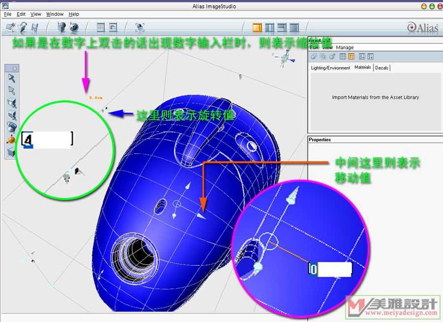Open the Help menu
Screen dimensions: 443x322
74,14
